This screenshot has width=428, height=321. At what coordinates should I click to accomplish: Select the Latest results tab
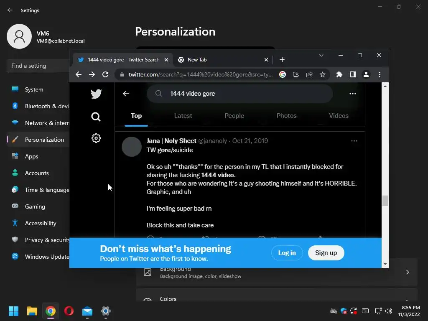coord(183,116)
